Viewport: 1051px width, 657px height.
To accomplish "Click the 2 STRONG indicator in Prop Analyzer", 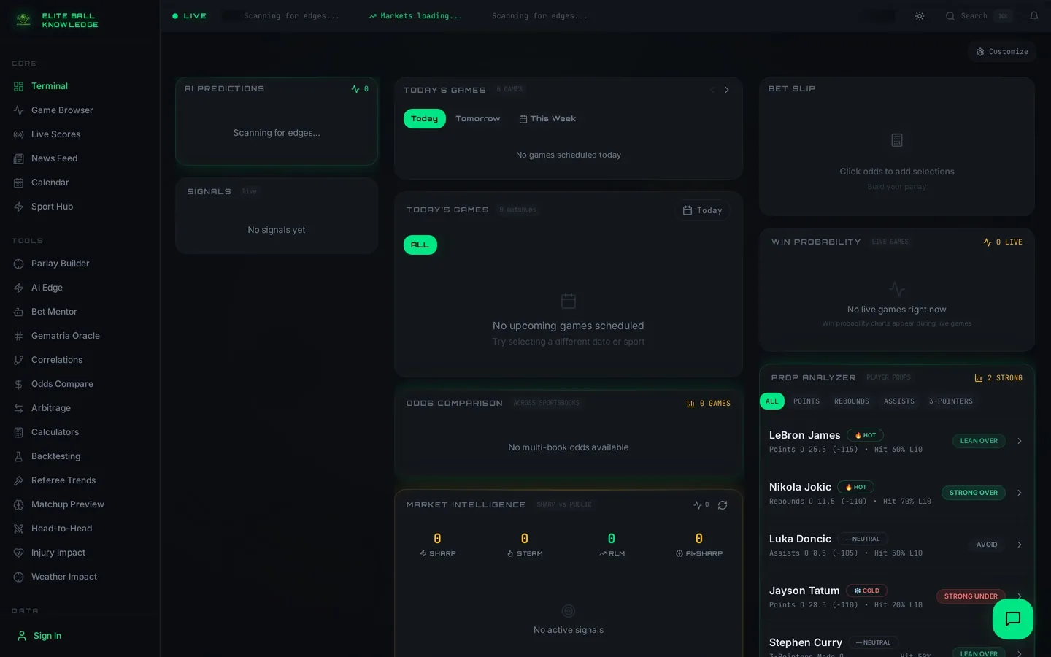I will (x=998, y=378).
